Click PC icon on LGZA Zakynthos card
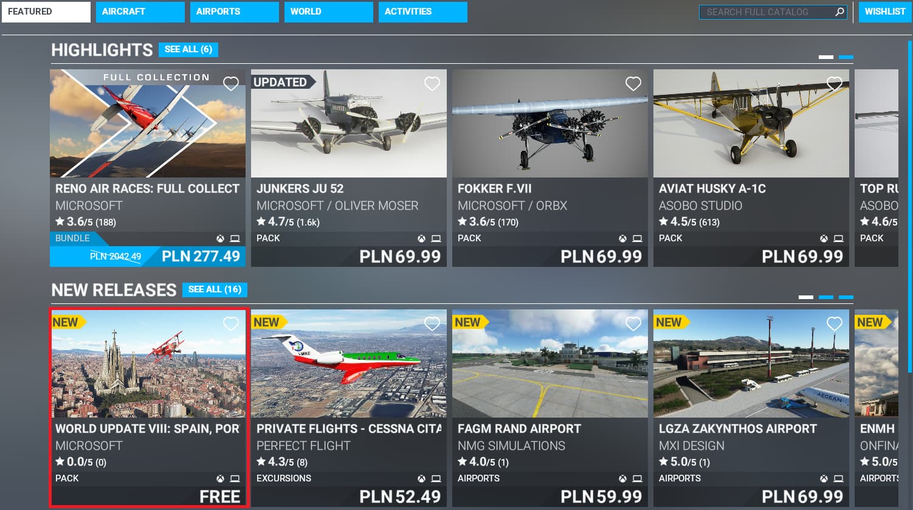 pyautogui.click(x=838, y=479)
